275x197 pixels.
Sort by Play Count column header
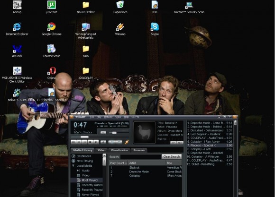[119, 163]
